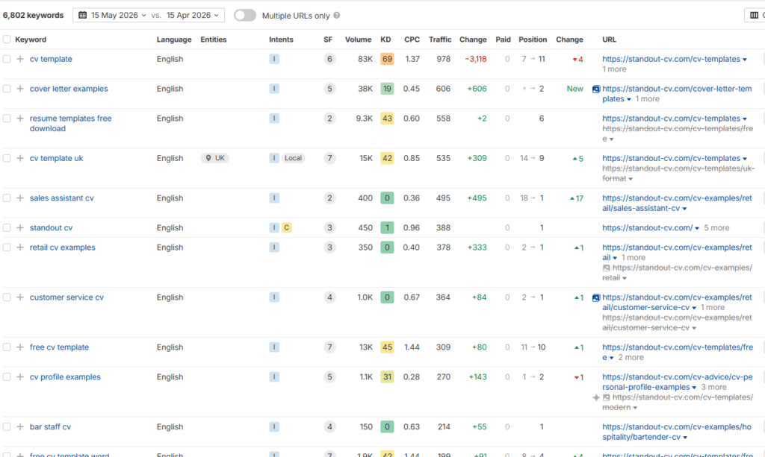Check the box for cv template uk row
The image size is (765, 457).
click(x=7, y=158)
